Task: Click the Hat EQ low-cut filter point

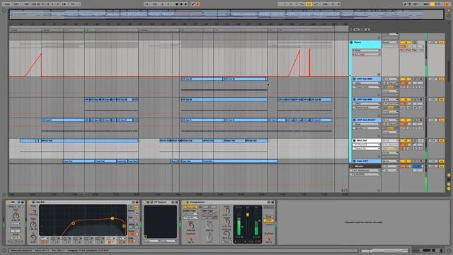Action: (74, 223)
